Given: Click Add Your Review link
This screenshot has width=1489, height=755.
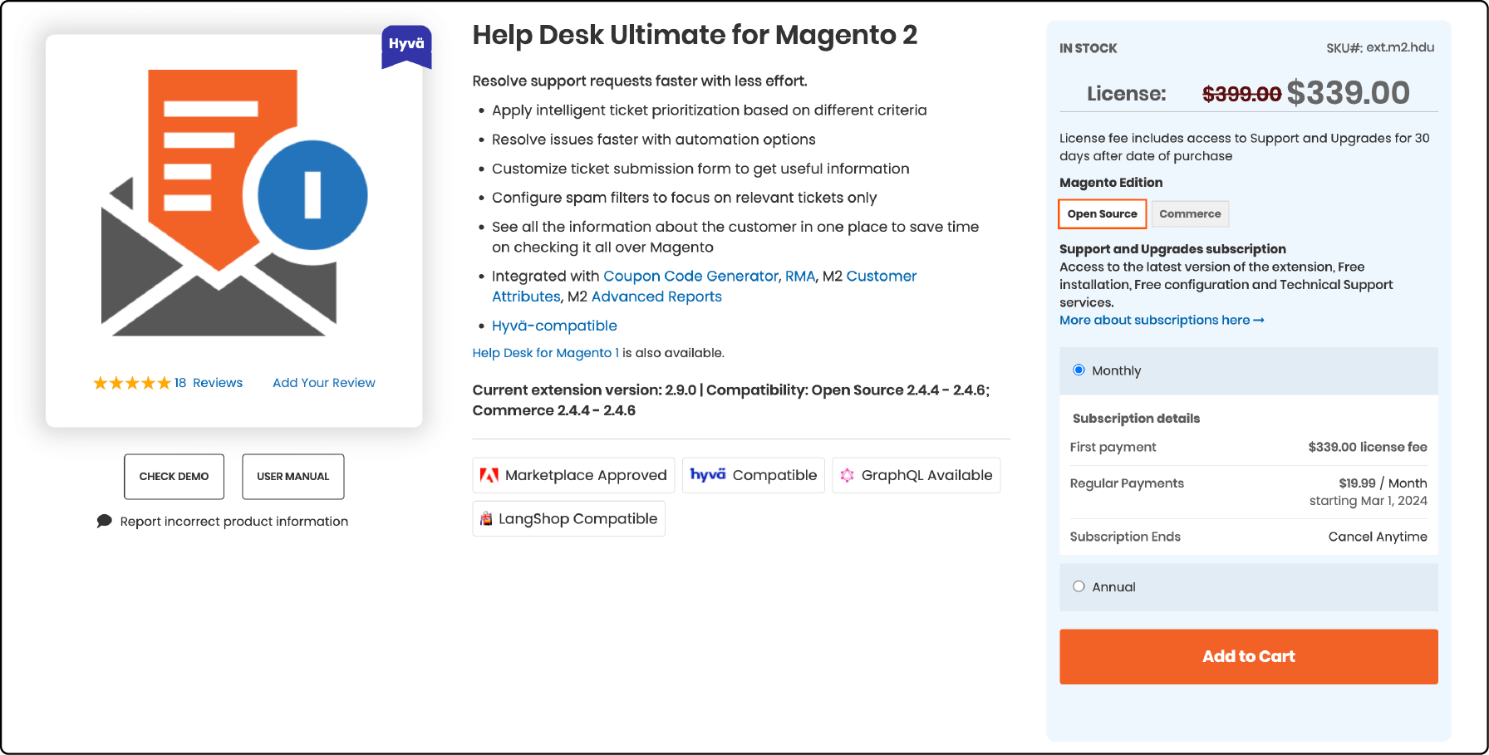Looking at the screenshot, I should pyautogui.click(x=324, y=383).
